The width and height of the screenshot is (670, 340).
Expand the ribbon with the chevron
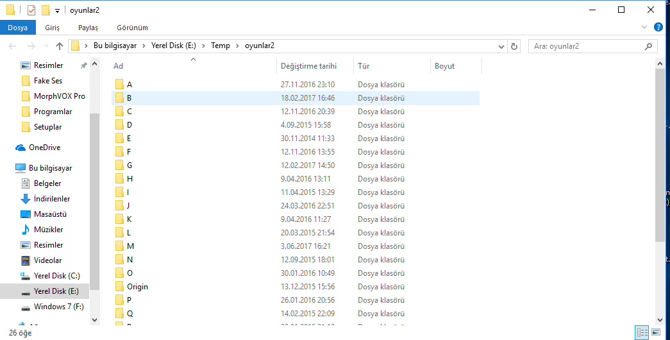pyautogui.click(x=644, y=27)
